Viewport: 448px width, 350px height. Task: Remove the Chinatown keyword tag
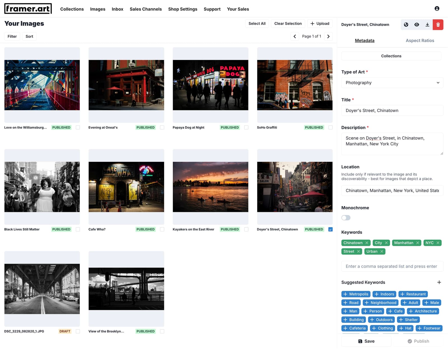coord(367,243)
